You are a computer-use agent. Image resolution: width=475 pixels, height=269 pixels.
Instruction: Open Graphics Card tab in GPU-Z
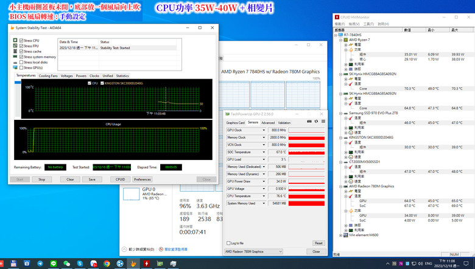point(235,122)
